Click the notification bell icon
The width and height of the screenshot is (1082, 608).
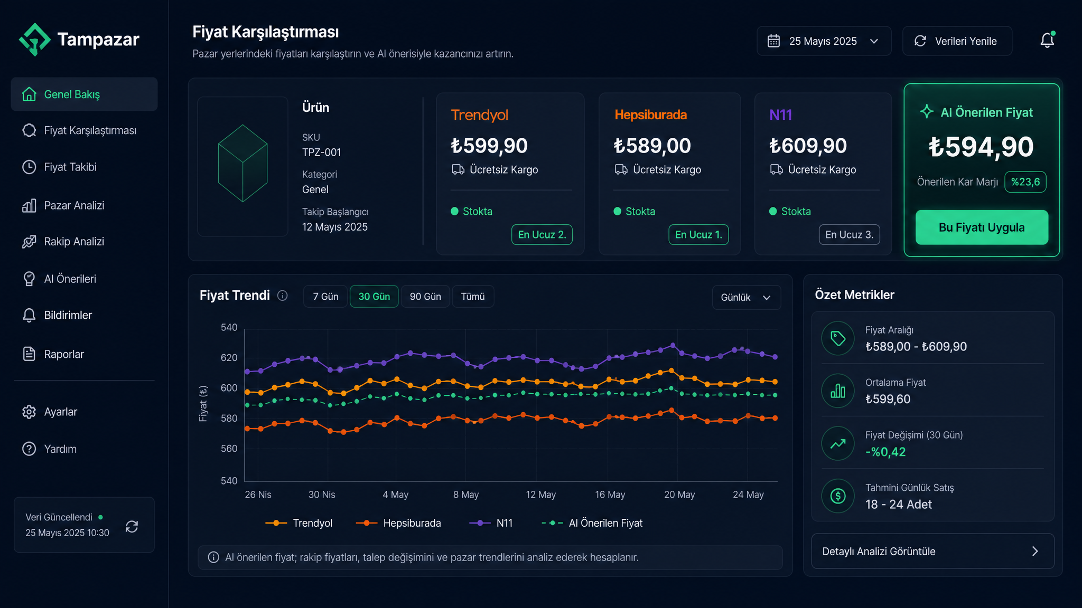tap(1047, 41)
